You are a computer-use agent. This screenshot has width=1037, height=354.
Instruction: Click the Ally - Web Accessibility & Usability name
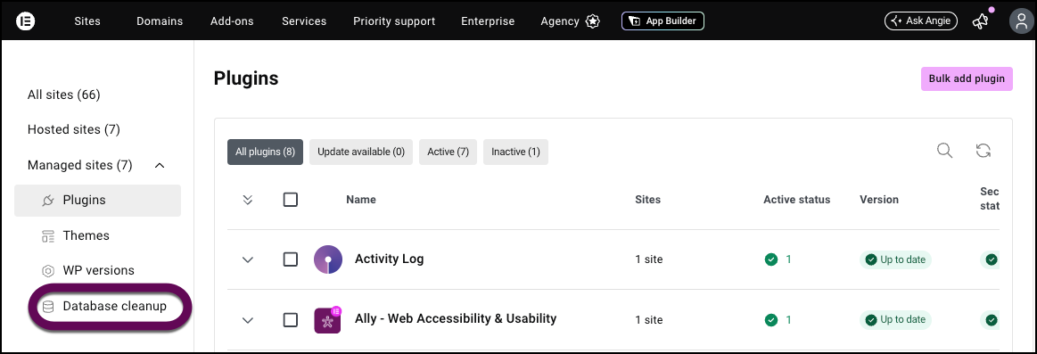[456, 319]
